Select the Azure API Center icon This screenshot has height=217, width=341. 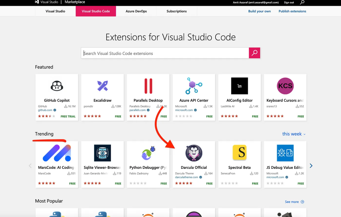click(x=194, y=86)
